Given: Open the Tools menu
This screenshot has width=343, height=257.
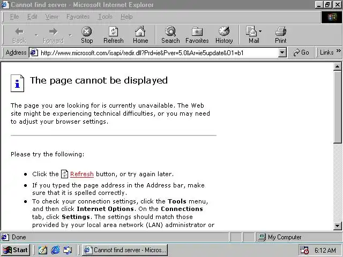Looking at the screenshot, I should pos(105,17).
